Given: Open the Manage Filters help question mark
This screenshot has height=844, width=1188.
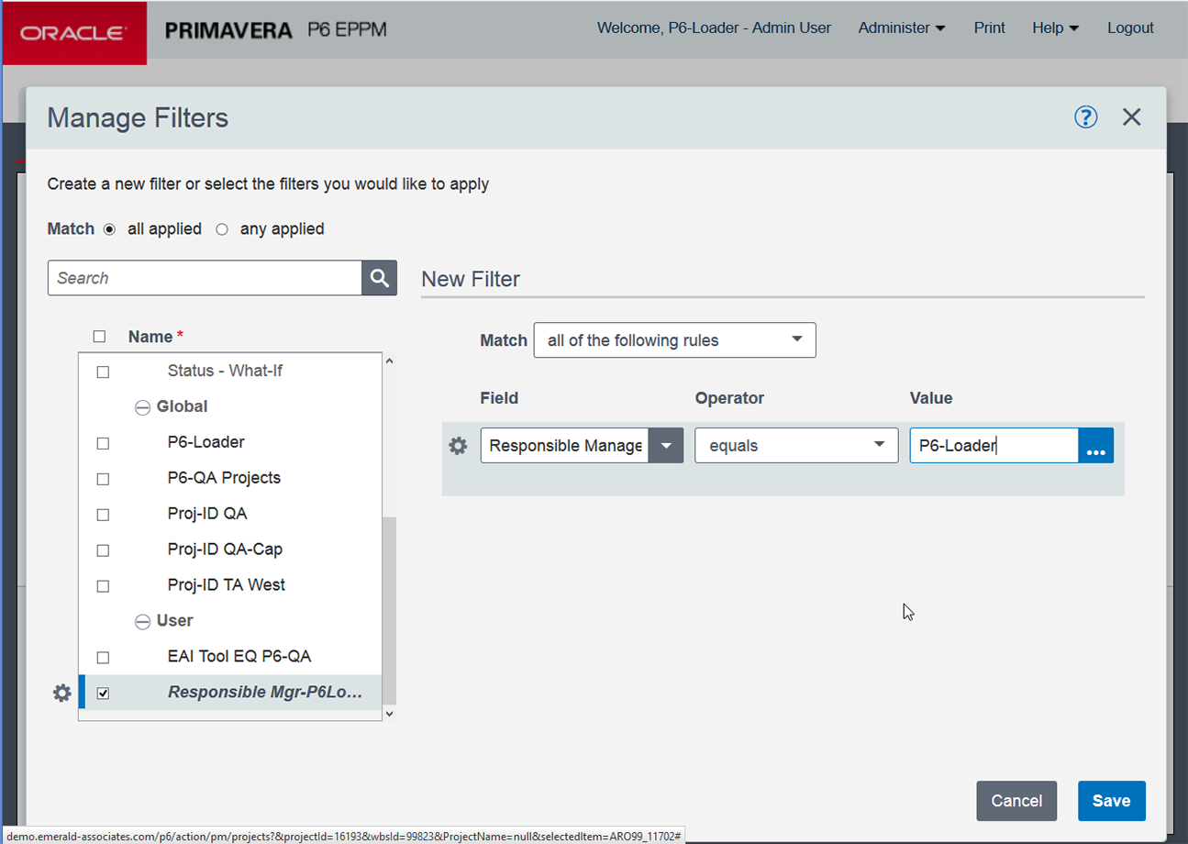Looking at the screenshot, I should 1085,117.
